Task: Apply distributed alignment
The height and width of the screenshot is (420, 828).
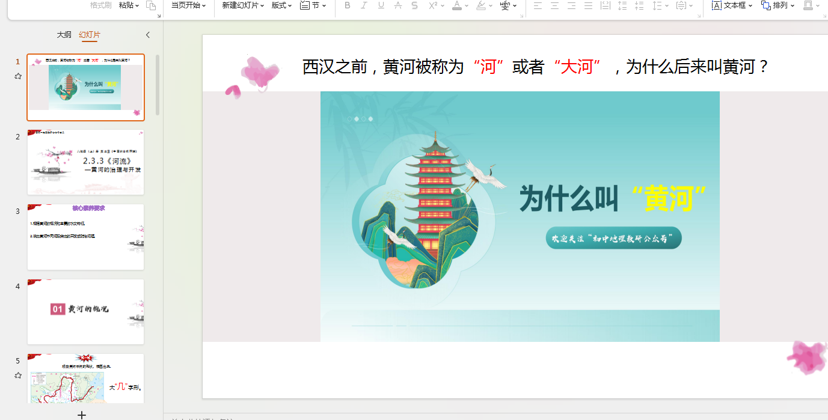Action: (x=606, y=5)
